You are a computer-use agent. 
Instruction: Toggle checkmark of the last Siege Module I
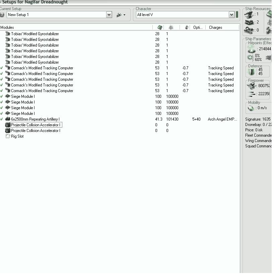2,114
